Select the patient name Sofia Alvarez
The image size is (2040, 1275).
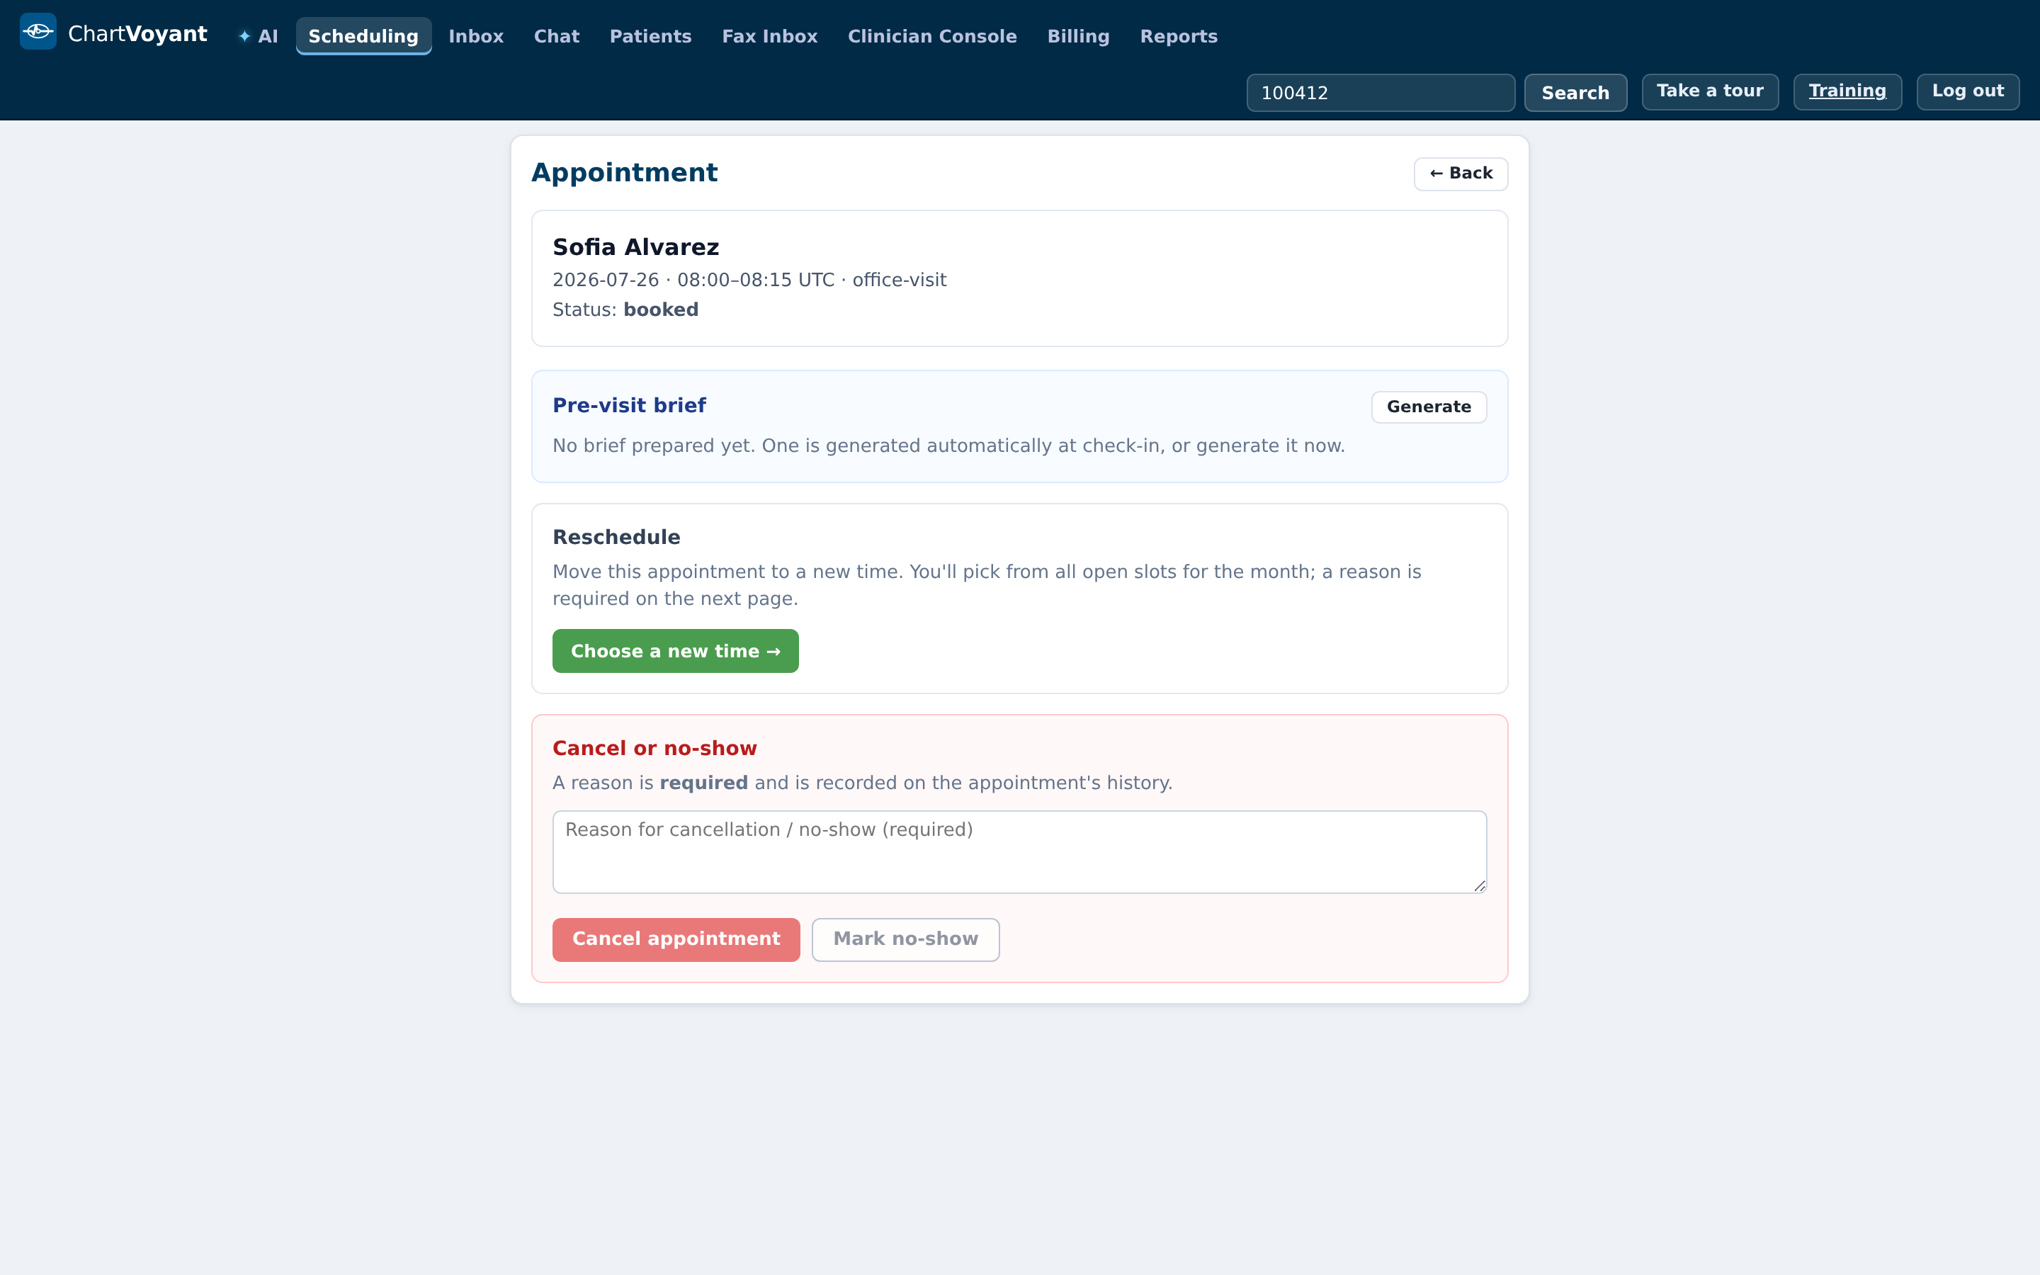pos(635,247)
